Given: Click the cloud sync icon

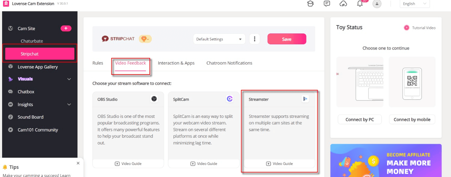Looking at the screenshot, I should (343, 4).
